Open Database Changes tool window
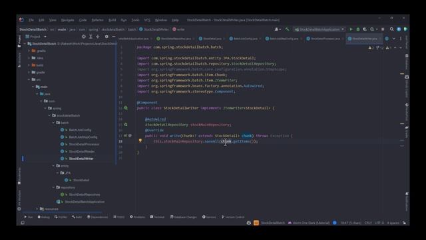This screenshot has width=426, height=240. (184, 217)
